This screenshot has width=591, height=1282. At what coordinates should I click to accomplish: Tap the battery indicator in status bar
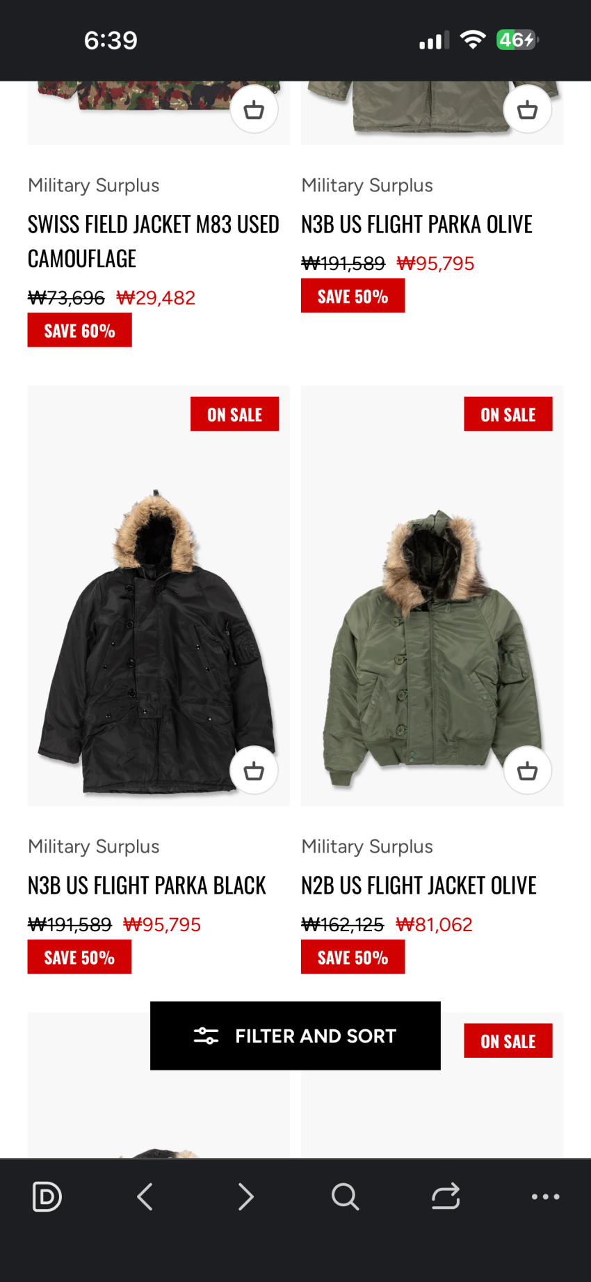tap(517, 40)
